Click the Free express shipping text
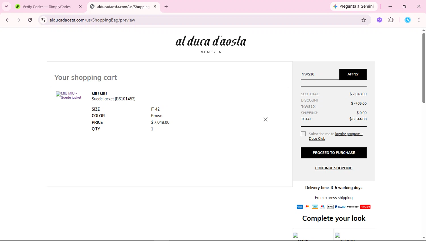Screen dimensions: 426x241 pos(334,198)
